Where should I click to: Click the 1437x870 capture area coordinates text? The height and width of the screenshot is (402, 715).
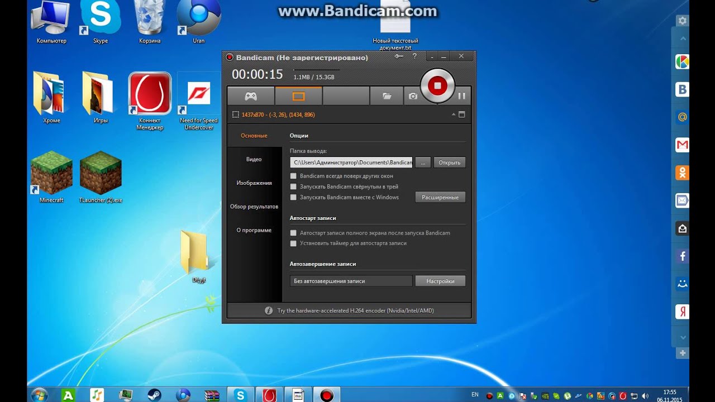point(278,114)
